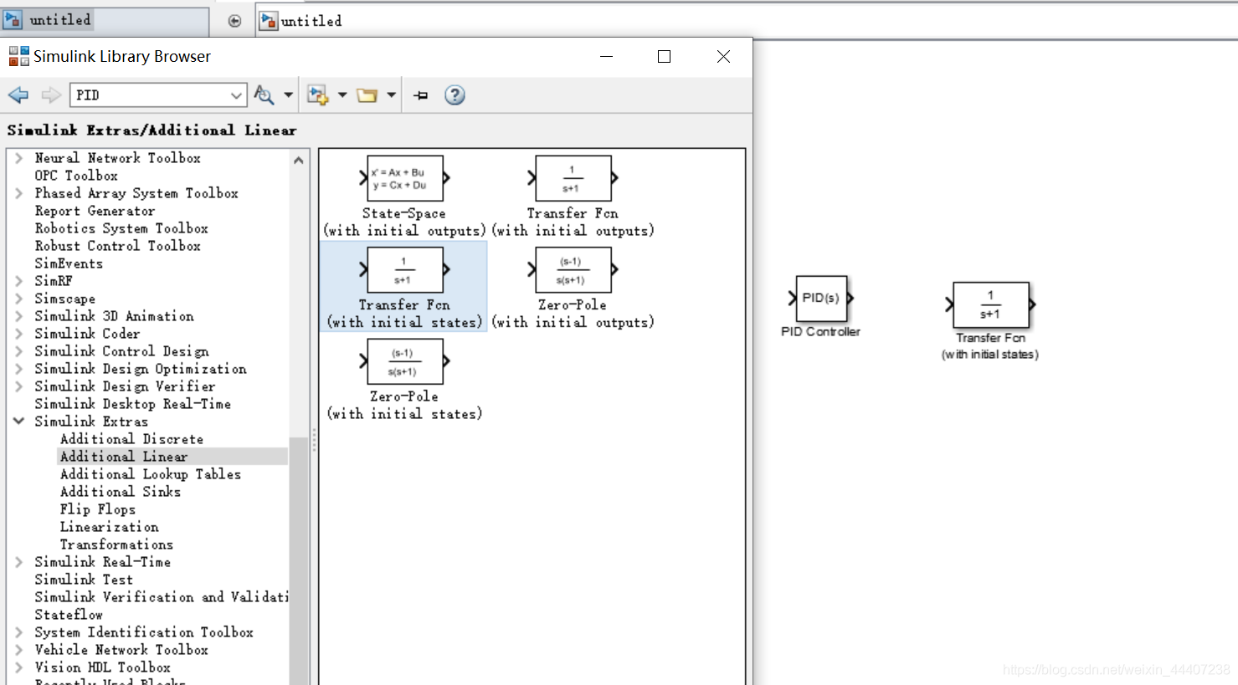1238x685 pixels.
Task: Expand the Simscape library node
Action: click(x=18, y=299)
